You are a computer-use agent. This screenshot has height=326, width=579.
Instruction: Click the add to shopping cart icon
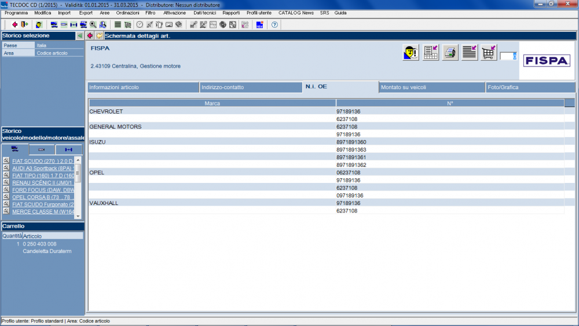[489, 53]
